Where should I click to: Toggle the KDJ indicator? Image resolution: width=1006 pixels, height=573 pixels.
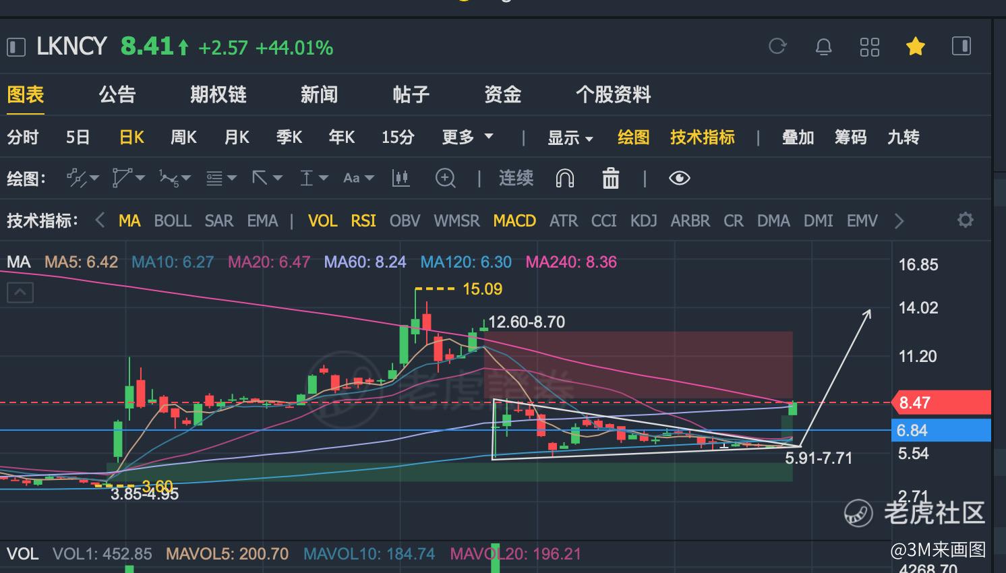[643, 220]
